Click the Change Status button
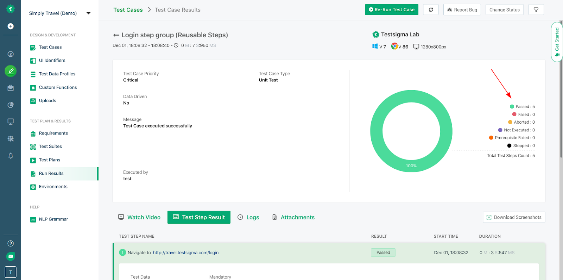 (x=505, y=10)
